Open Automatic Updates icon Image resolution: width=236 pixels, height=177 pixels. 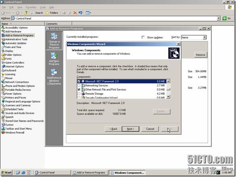[3, 43]
